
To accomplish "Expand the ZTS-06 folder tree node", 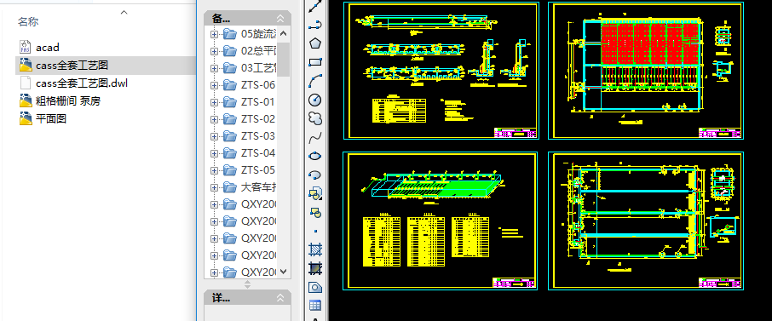I will pos(214,85).
